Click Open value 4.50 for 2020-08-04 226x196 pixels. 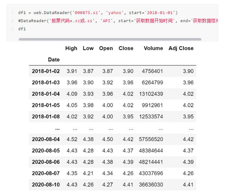pyautogui.click(x=107, y=139)
